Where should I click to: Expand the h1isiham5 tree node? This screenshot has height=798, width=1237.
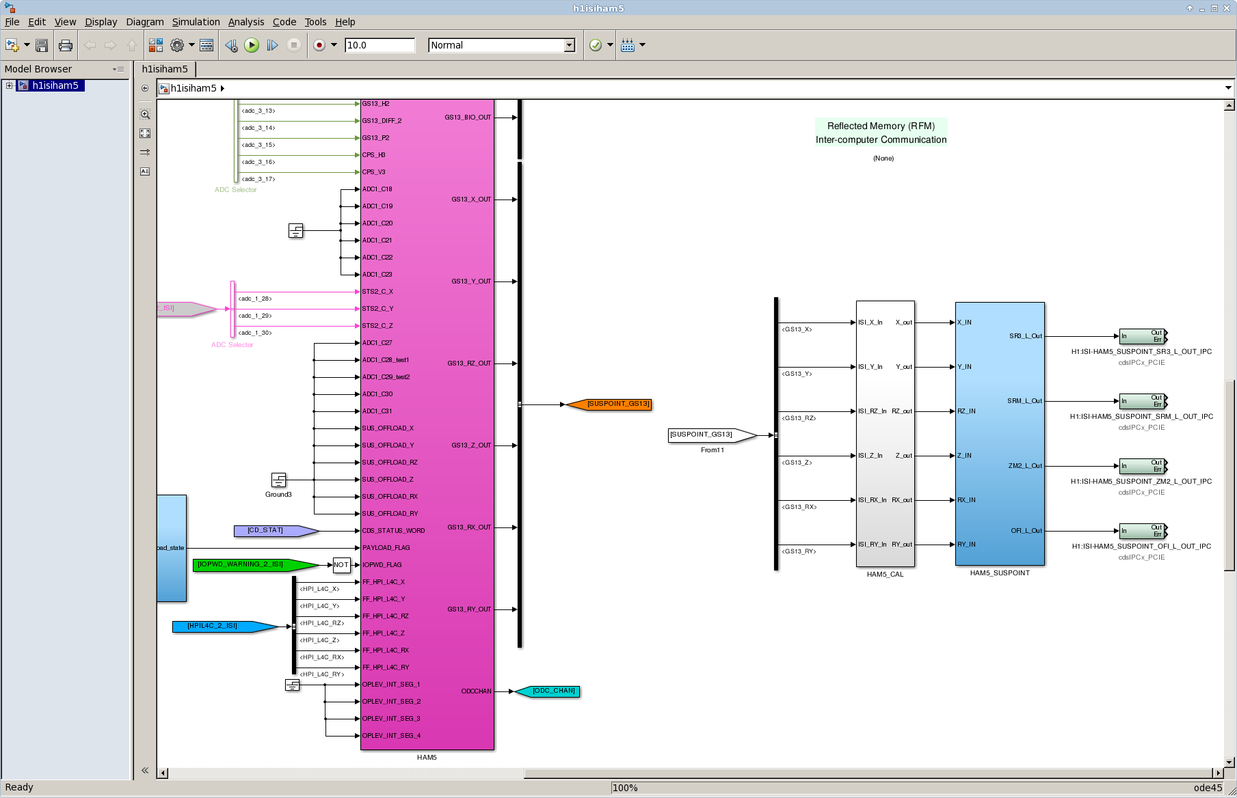(9, 85)
